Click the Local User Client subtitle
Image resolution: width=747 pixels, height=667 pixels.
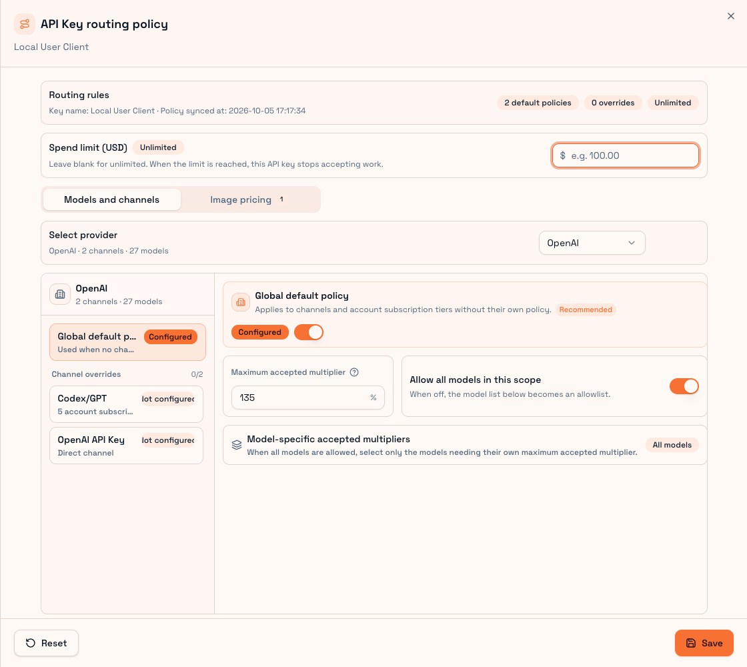[51, 47]
